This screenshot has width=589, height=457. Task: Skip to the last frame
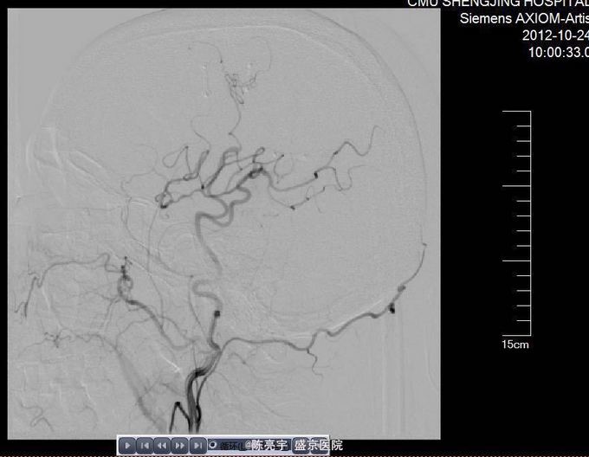[x=197, y=446]
